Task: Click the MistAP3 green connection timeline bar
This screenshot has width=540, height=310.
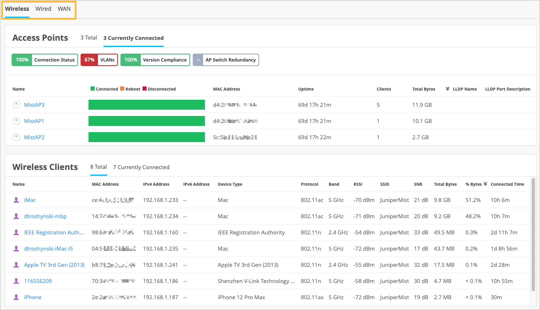Action: (147, 105)
